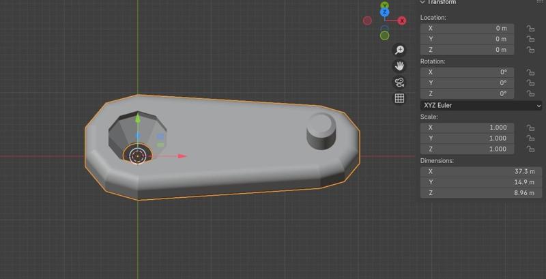Lock Rotation Y value
The height and width of the screenshot is (279, 546).
click(530, 83)
